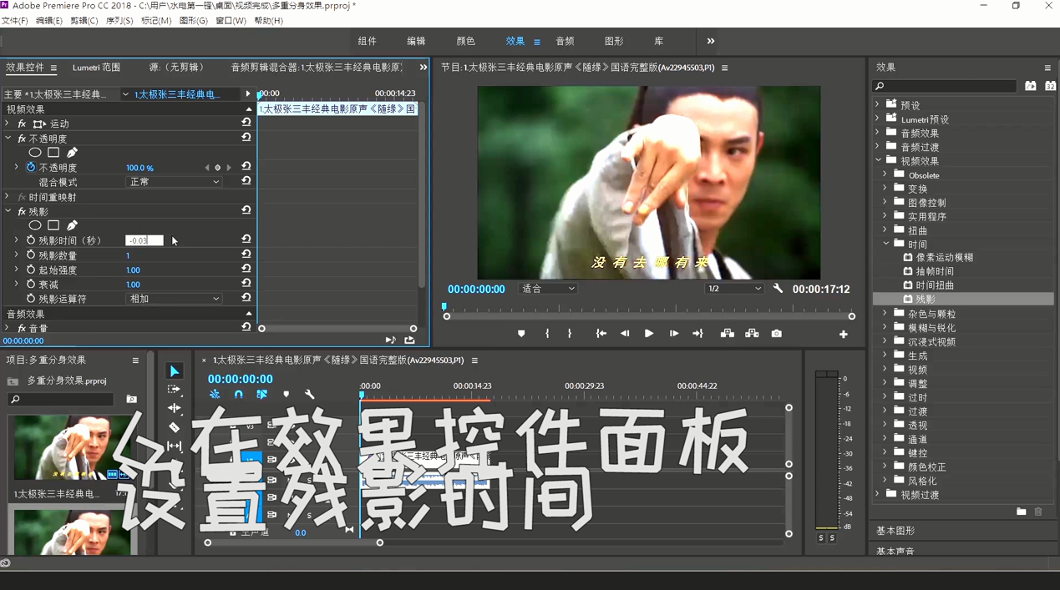Create rectangle mask under 残影 effect

pyautogui.click(x=53, y=225)
